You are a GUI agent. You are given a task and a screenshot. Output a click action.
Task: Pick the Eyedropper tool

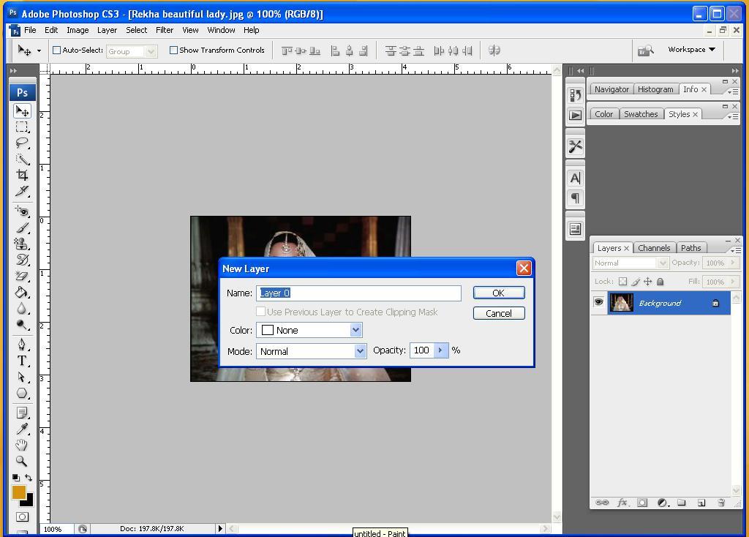[x=22, y=428]
